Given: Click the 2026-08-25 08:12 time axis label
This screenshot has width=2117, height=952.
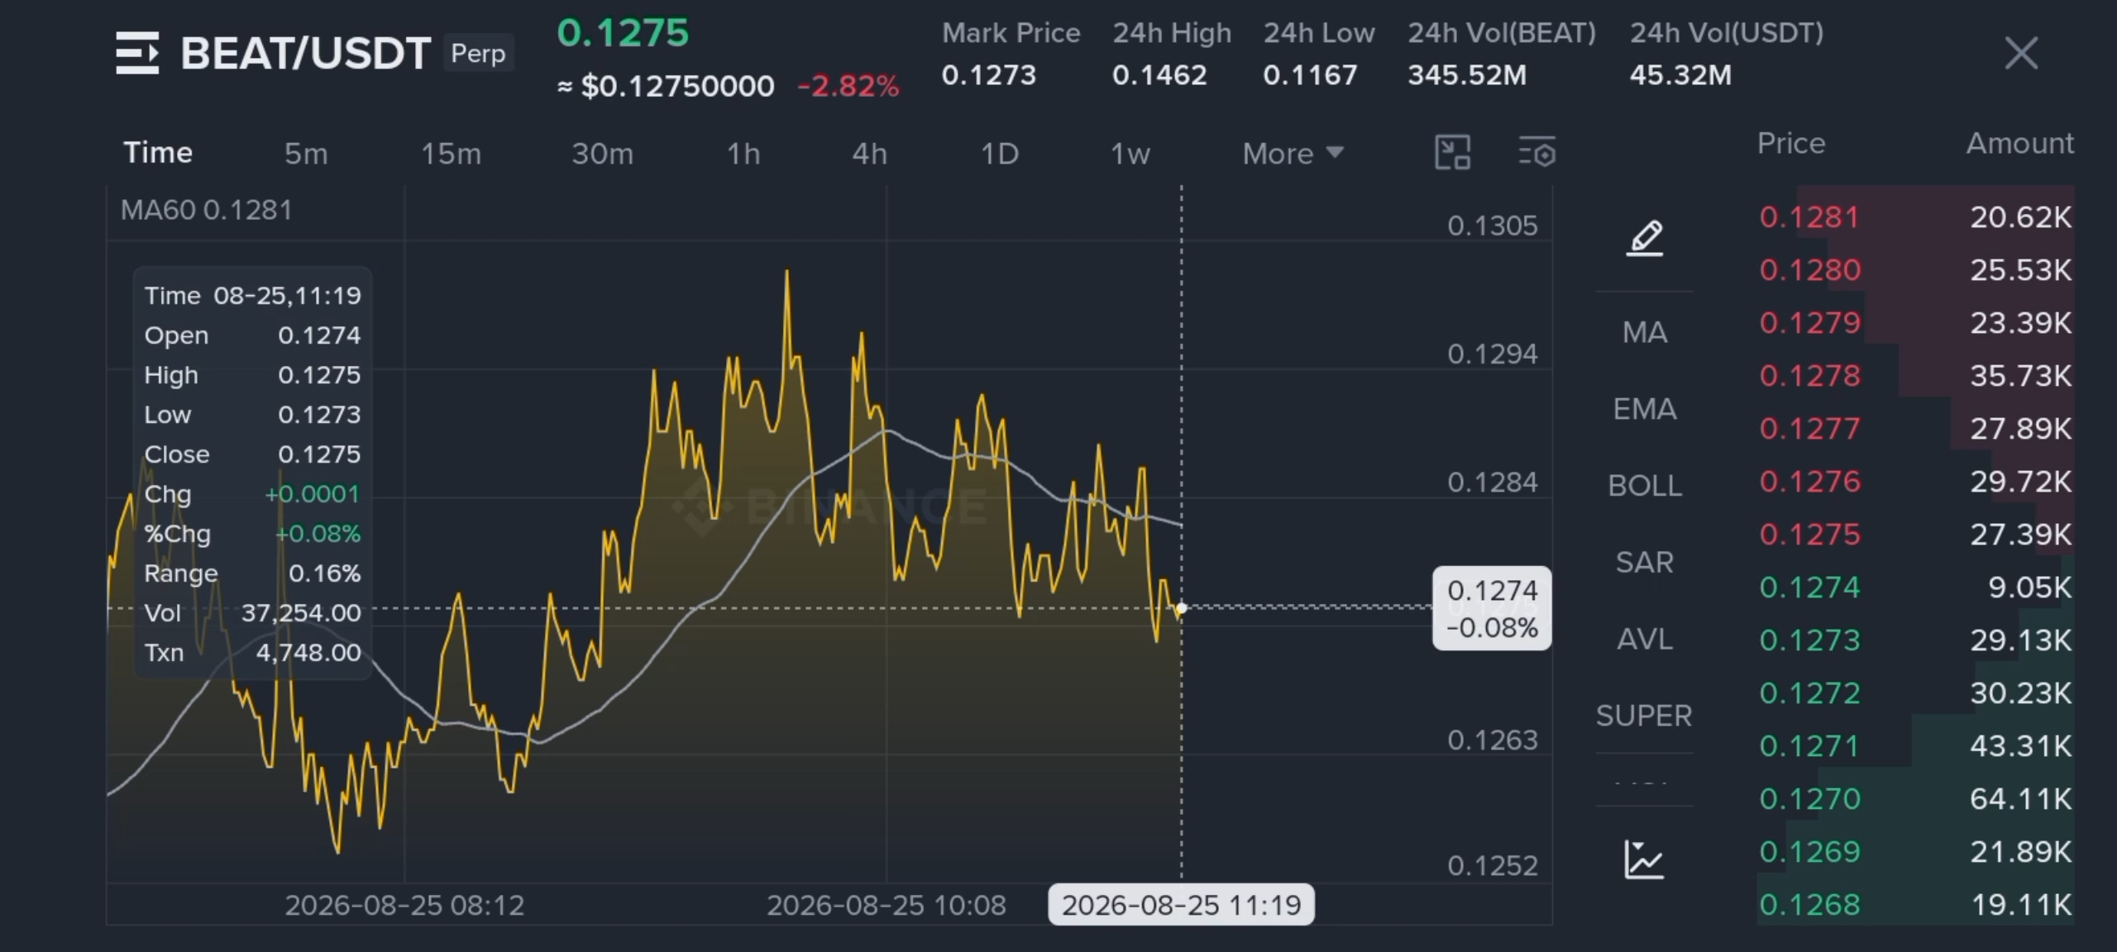Looking at the screenshot, I should click(x=404, y=906).
